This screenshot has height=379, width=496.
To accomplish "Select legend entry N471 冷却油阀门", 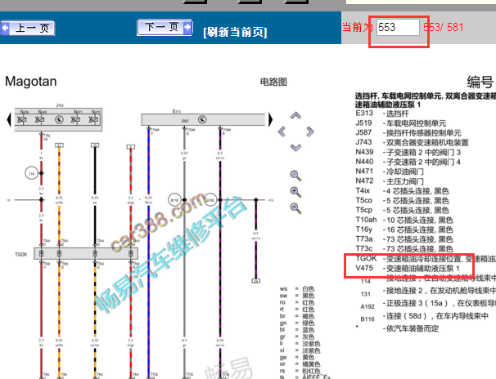I will pyautogui.click(x=390, y=172).
